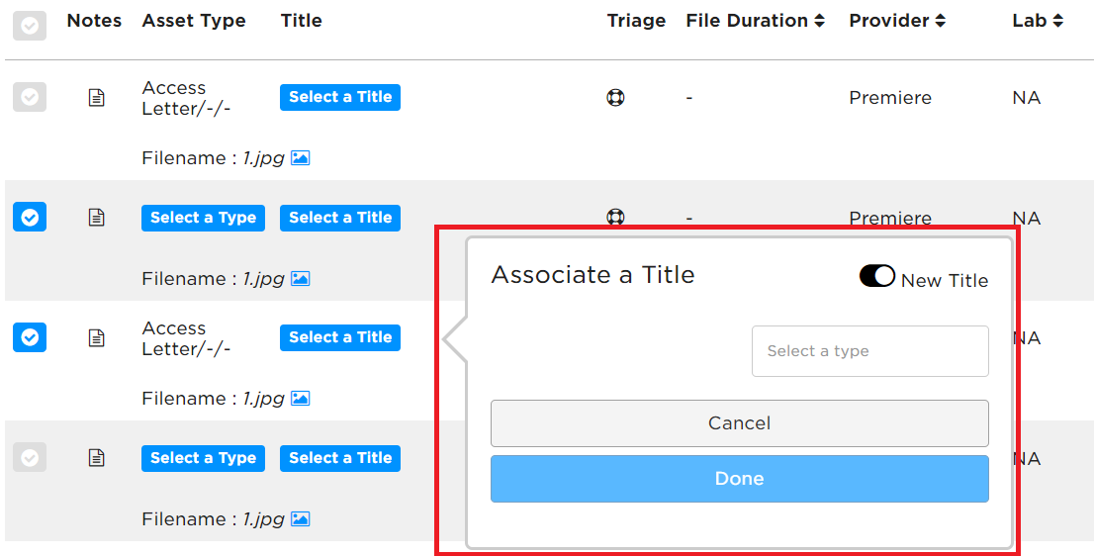Switch off the New Title toggle
The image size is (1094, 556).
[877, 276]
